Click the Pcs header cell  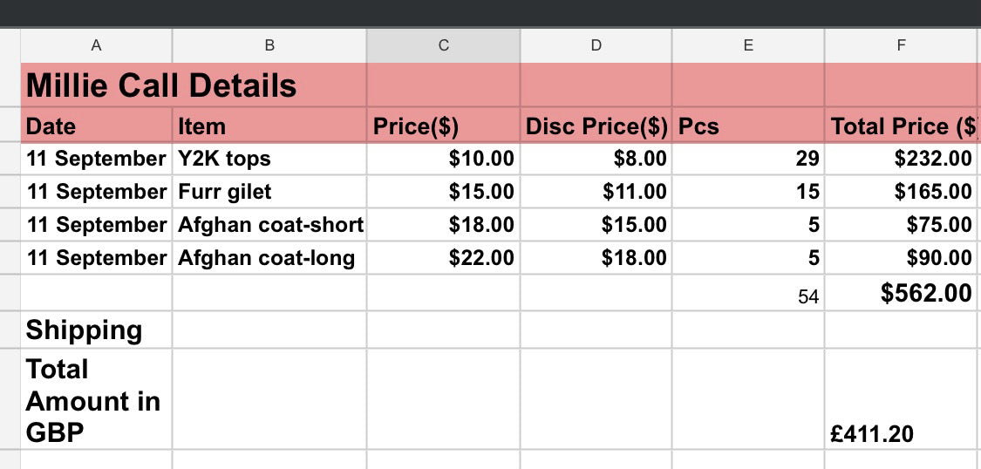747,126
